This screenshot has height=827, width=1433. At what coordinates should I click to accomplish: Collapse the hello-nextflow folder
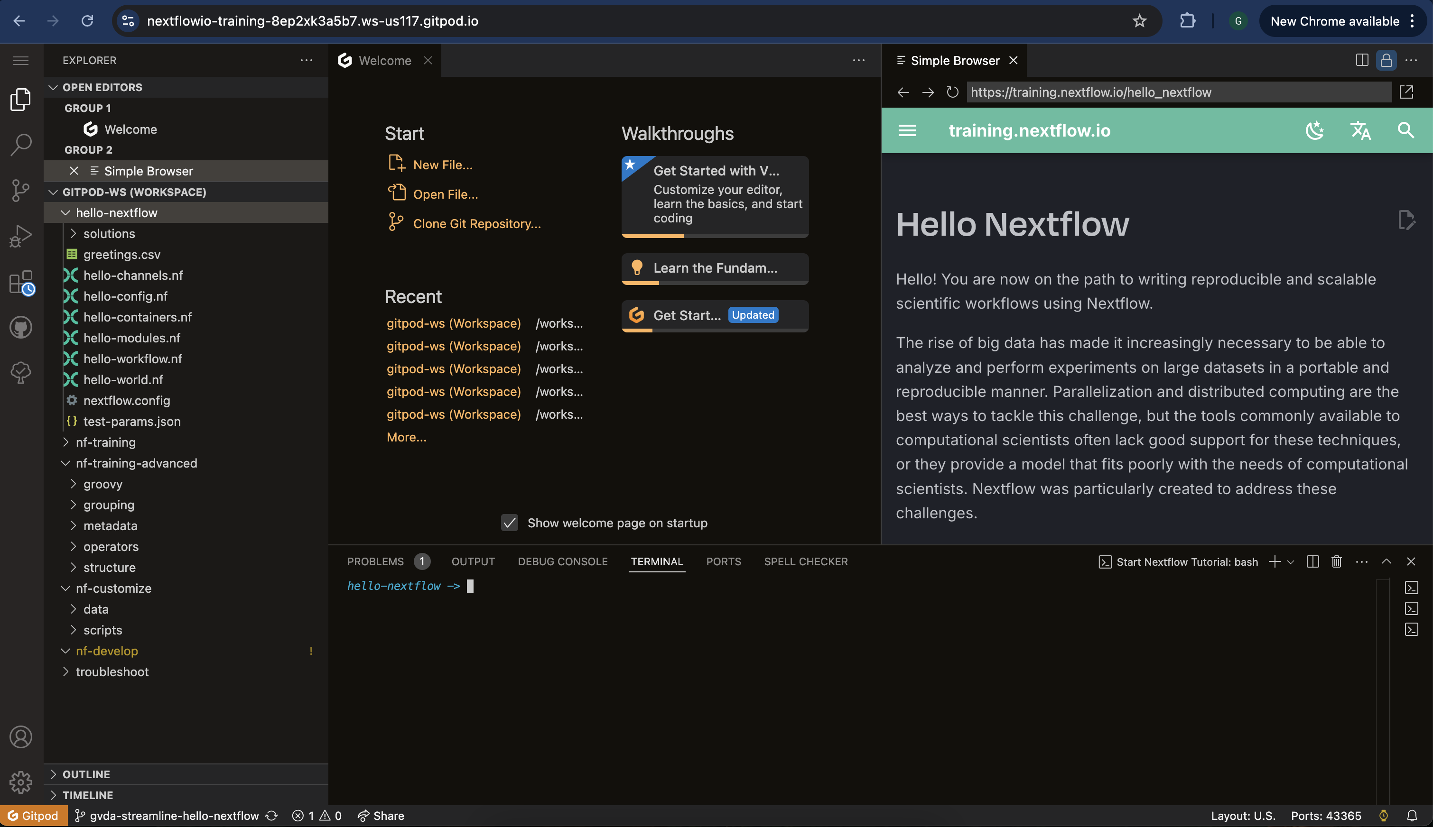click(186, 213)
